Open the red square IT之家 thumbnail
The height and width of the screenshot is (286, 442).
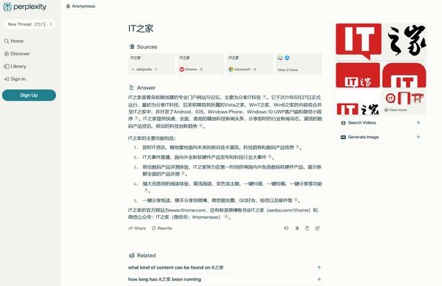point(358,75)
